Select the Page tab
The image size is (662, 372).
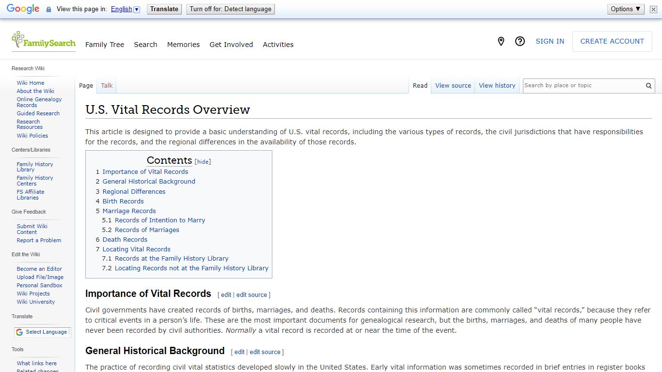tap(86, 86)
